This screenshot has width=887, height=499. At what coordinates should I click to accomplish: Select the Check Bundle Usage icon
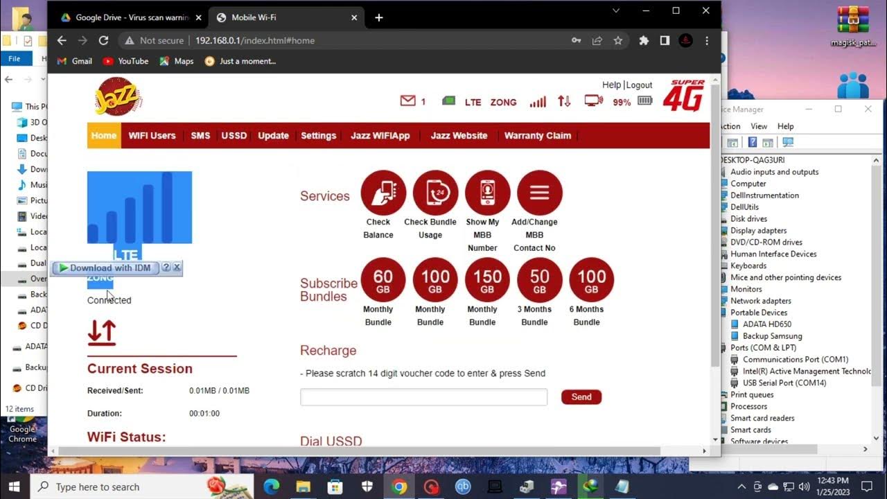[434, 193]
